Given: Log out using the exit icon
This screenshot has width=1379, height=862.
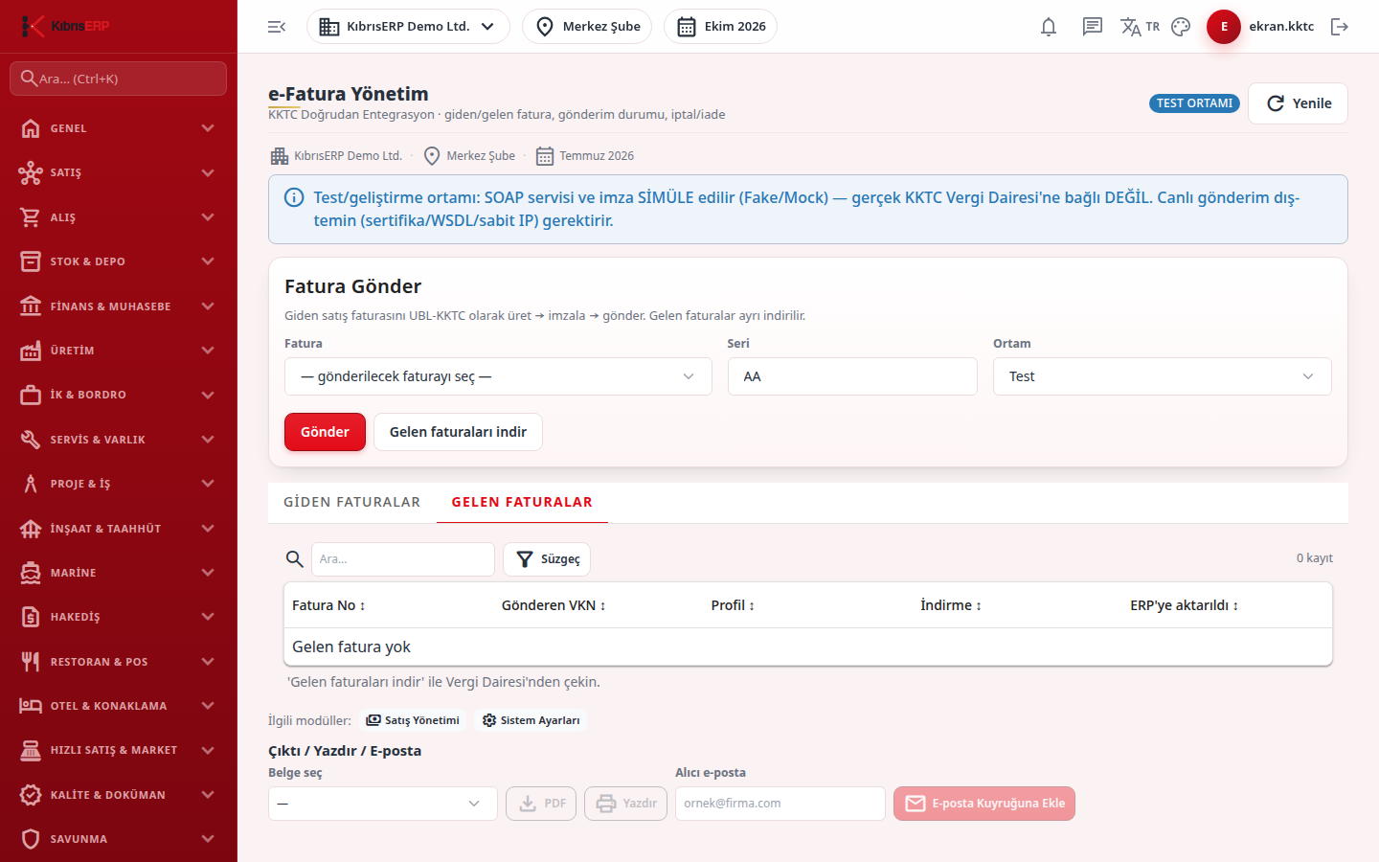Looking at the screenshot, I should pyautogui.click(x=1340, y=27).
